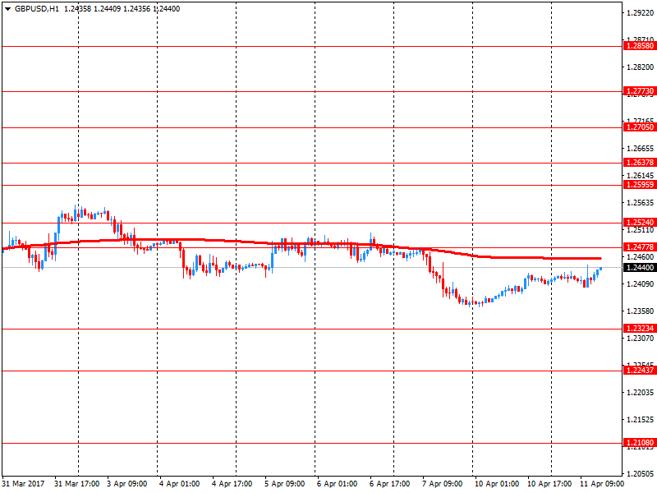Screen dimensions: 657x493
Task: Select the 1.22437 red price label
Action: (640, 371)
